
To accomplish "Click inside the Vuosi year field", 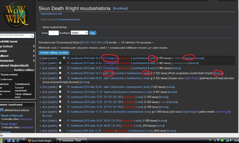I will (53, 33).
